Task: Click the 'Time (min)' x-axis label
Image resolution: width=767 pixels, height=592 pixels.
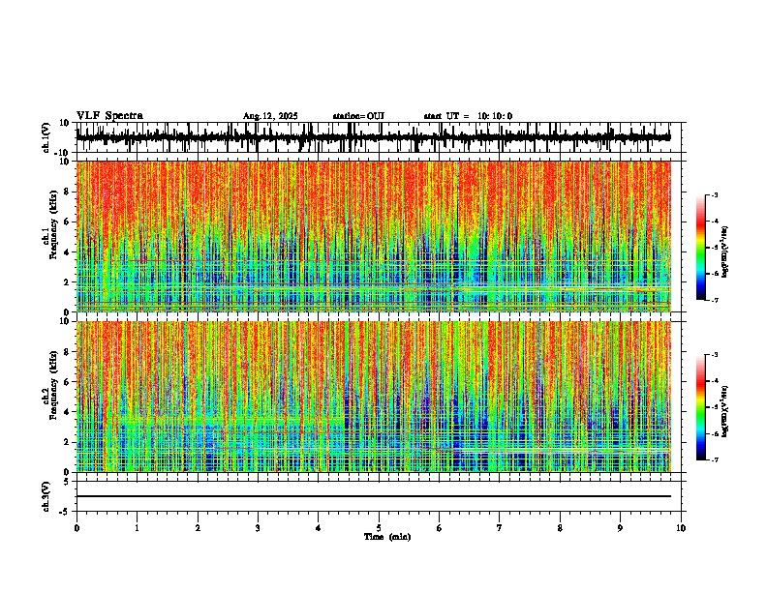Action: [387, 537]
